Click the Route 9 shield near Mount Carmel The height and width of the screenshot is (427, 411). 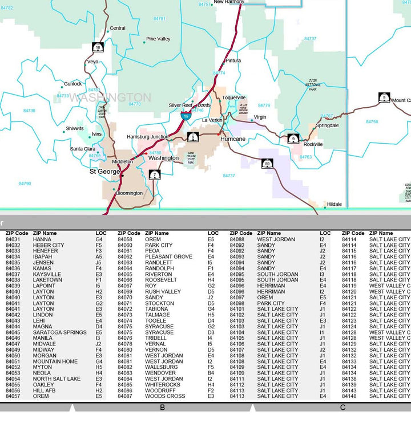384,97
